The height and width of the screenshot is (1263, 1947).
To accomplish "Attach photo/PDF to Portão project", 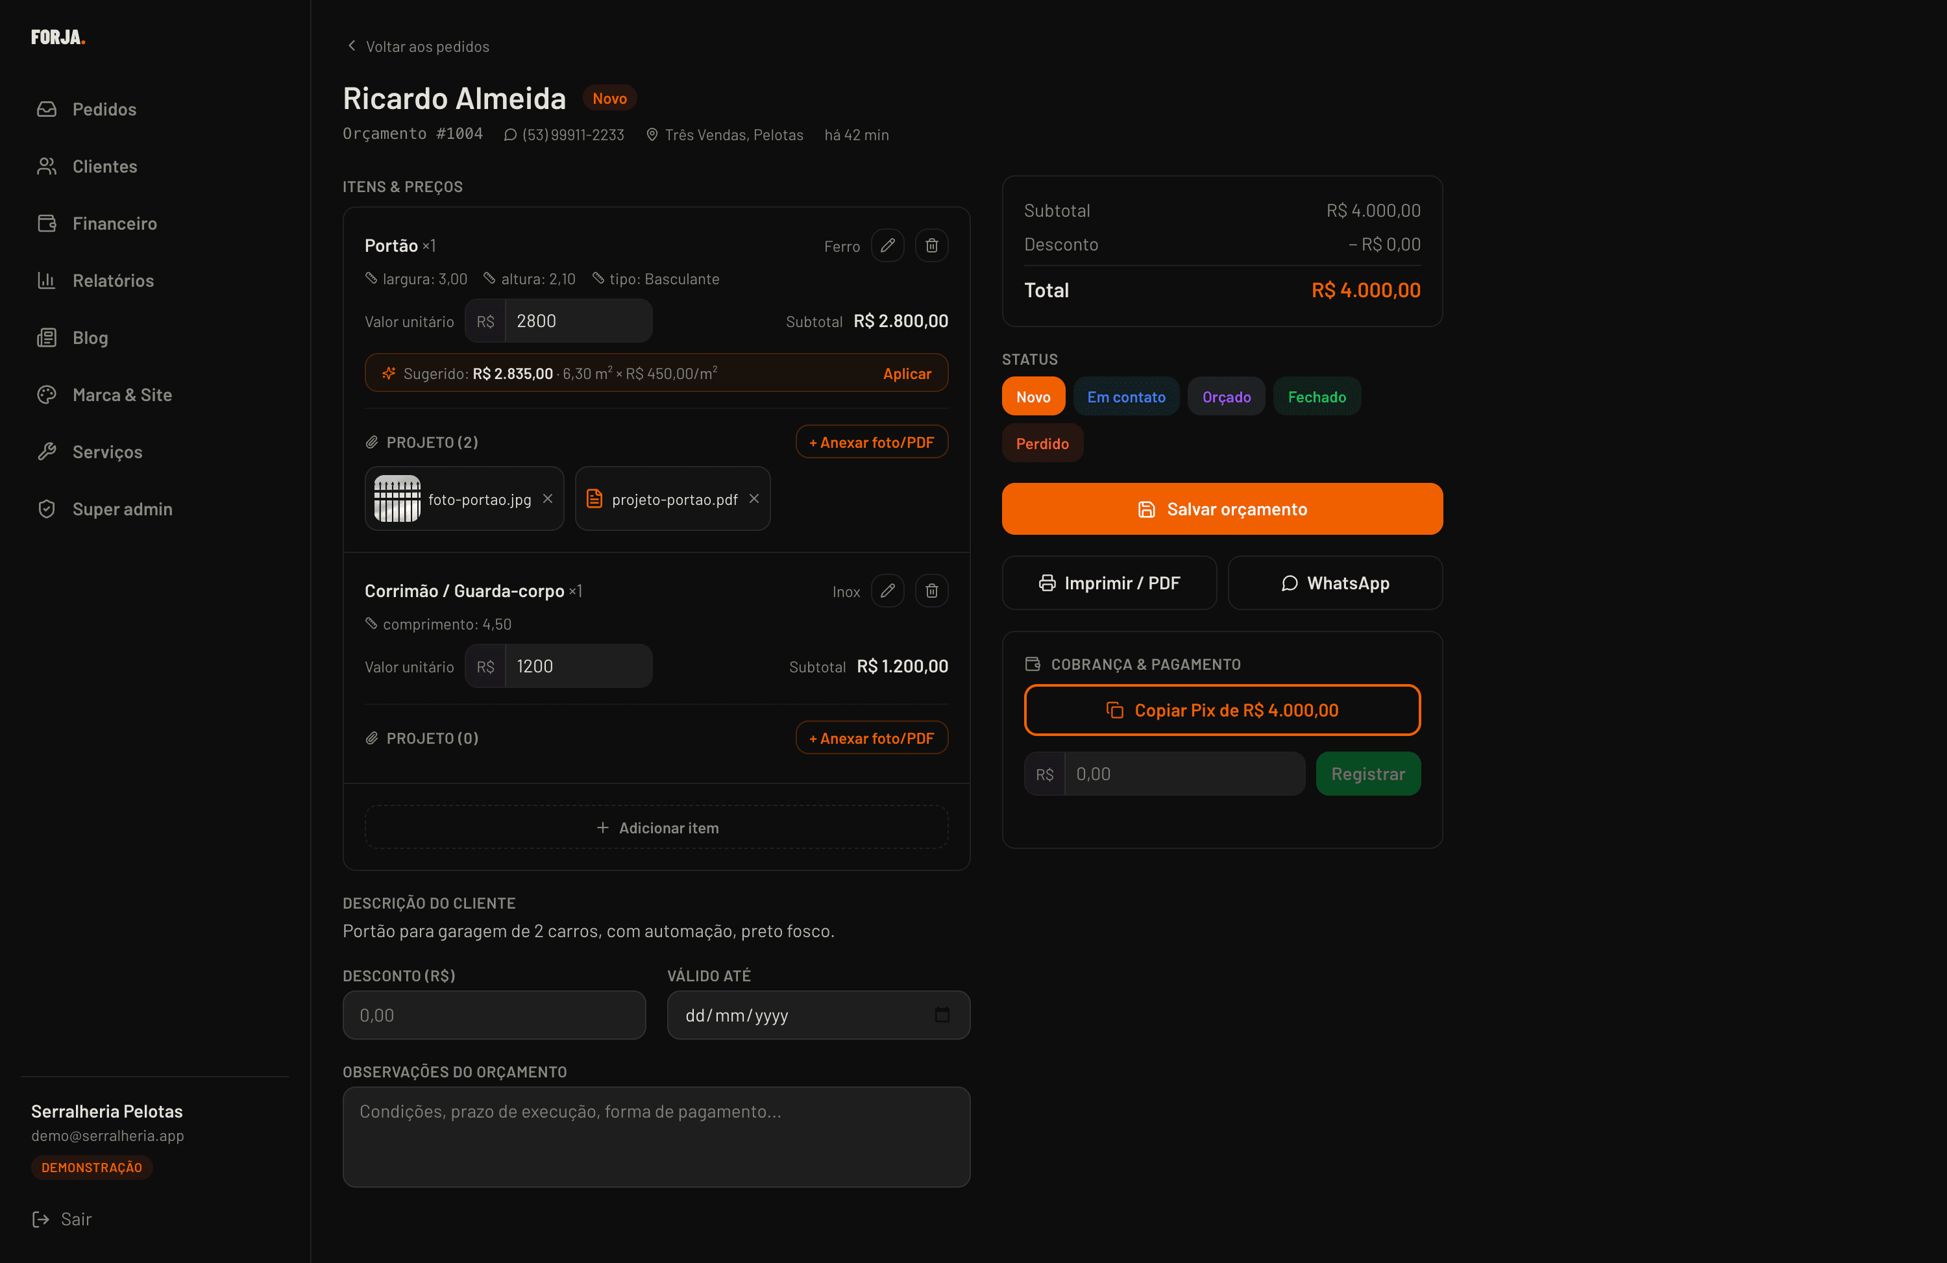I will click(x=872, y=442).
